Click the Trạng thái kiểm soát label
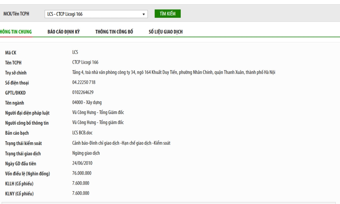The height and width of the screenshot is (204, 340). [x=23, y=143]
